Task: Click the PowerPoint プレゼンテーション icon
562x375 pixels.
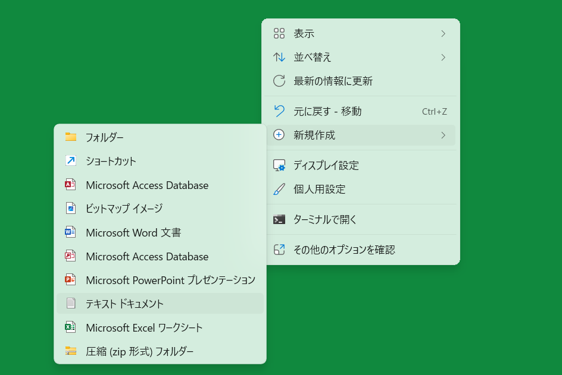Action: [71, 280]
